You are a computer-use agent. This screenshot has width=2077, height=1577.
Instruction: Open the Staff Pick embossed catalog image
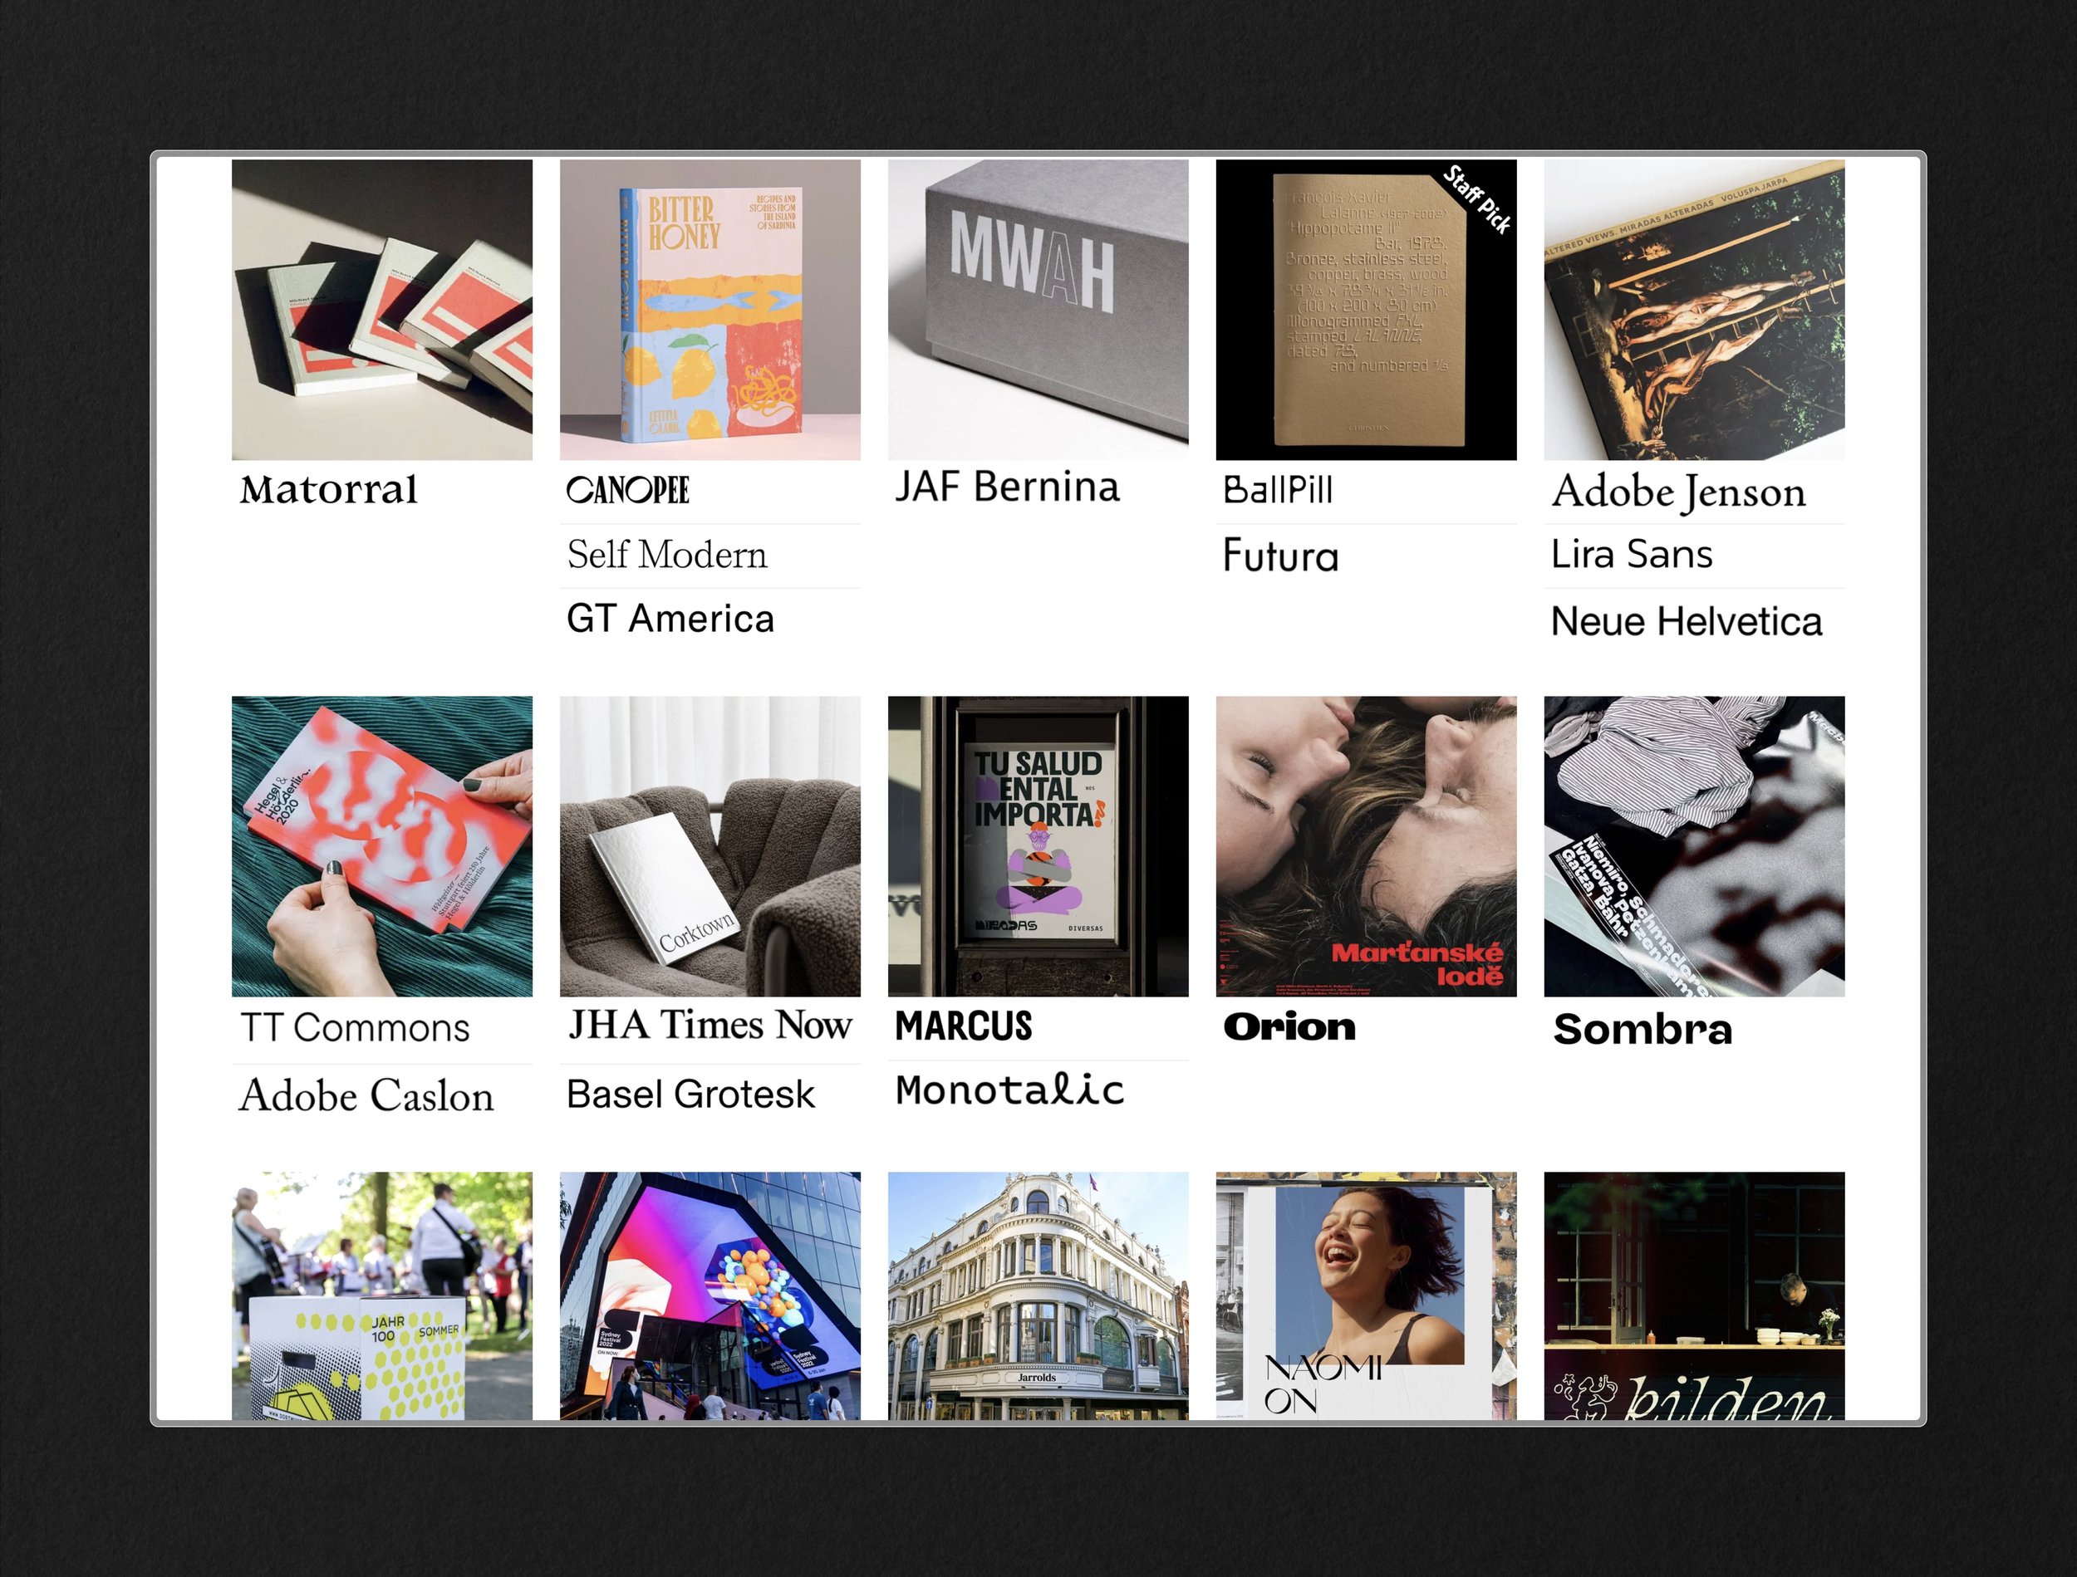[1366, 310]
